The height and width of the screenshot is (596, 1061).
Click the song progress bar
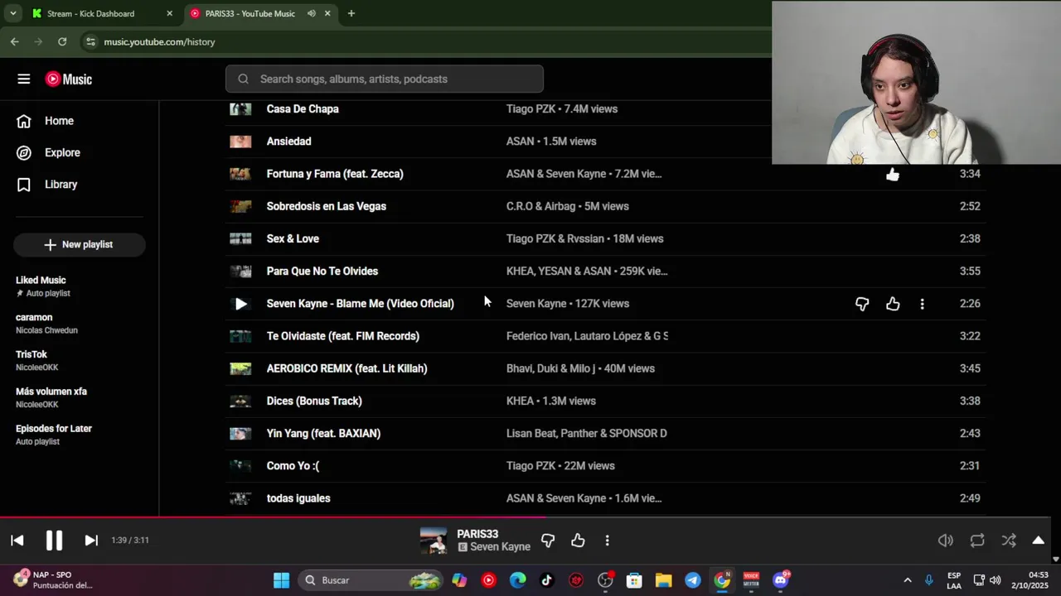coord(526,517)
